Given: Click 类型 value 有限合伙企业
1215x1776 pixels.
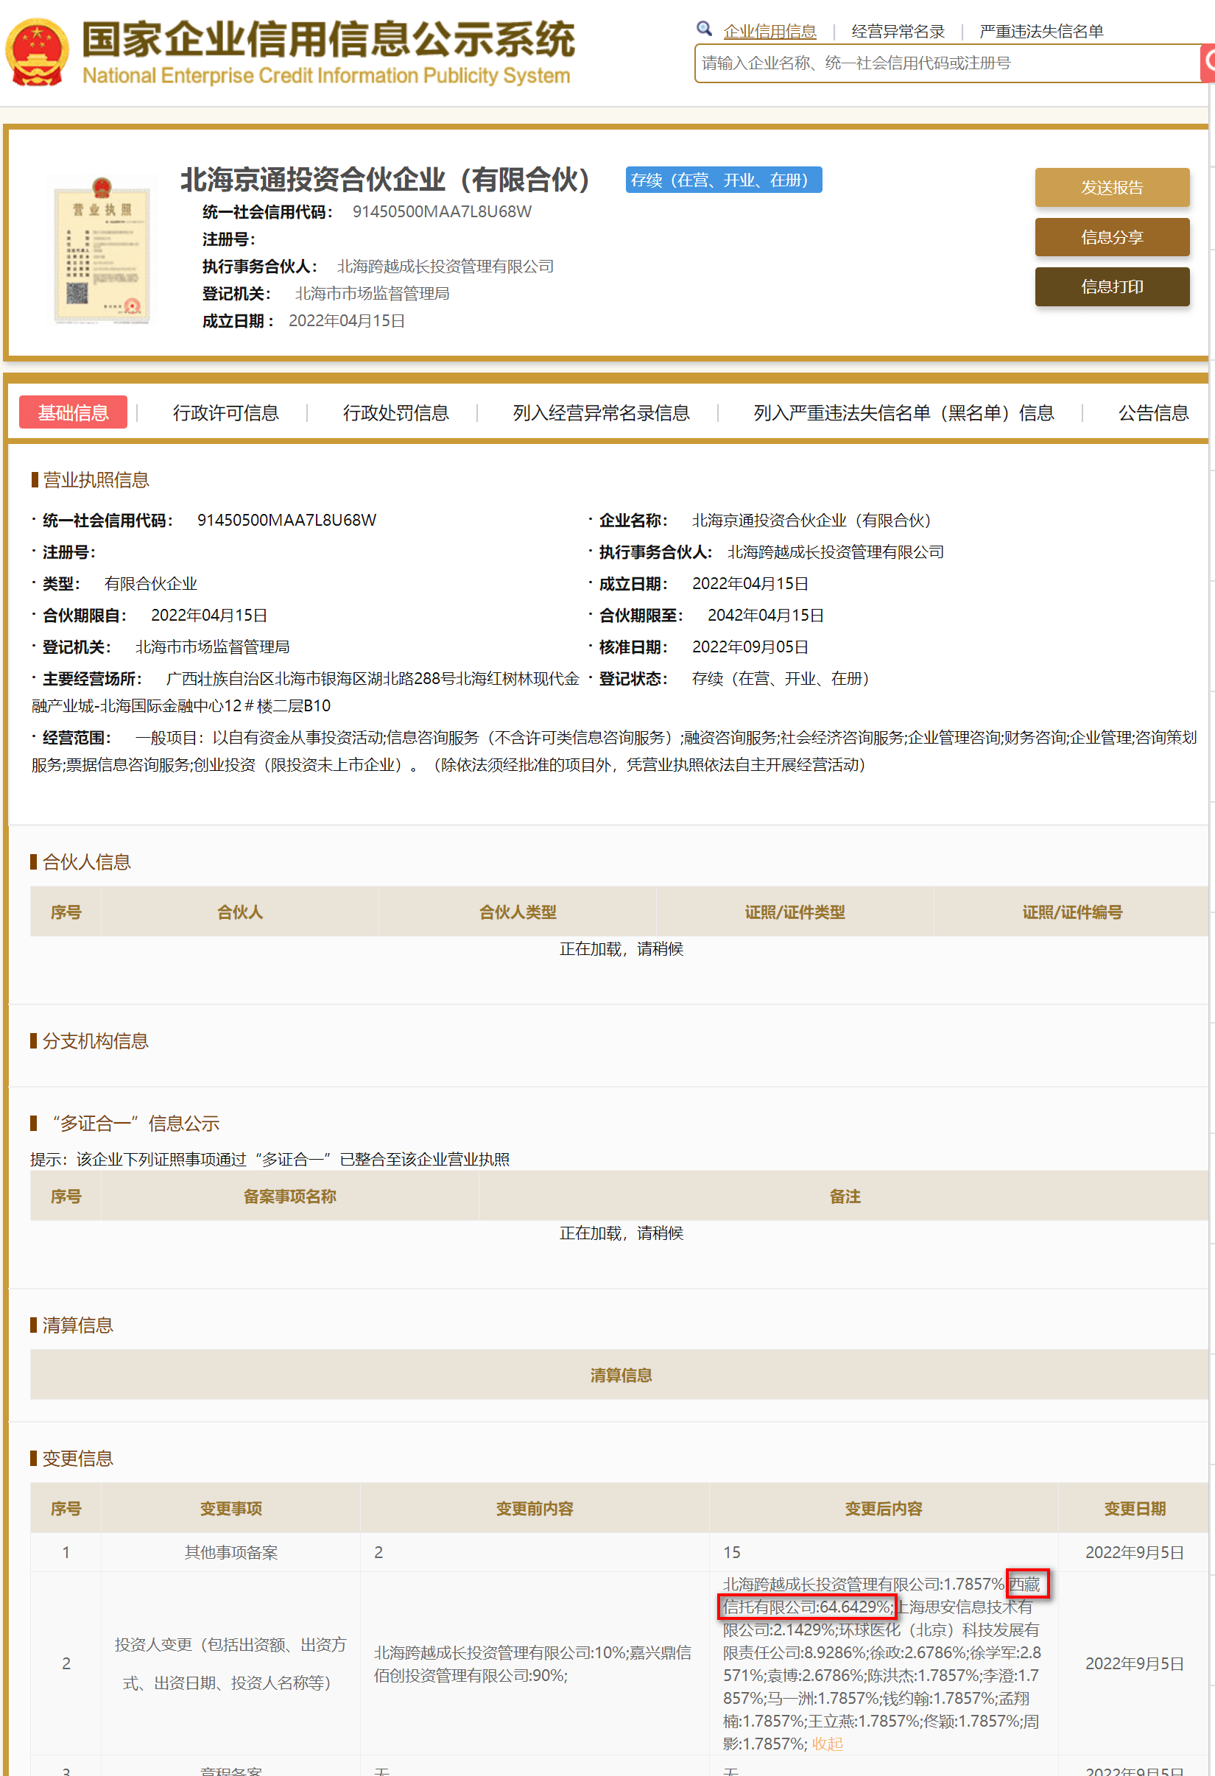Looking at the screenshot, I should [x=150, y=584].
